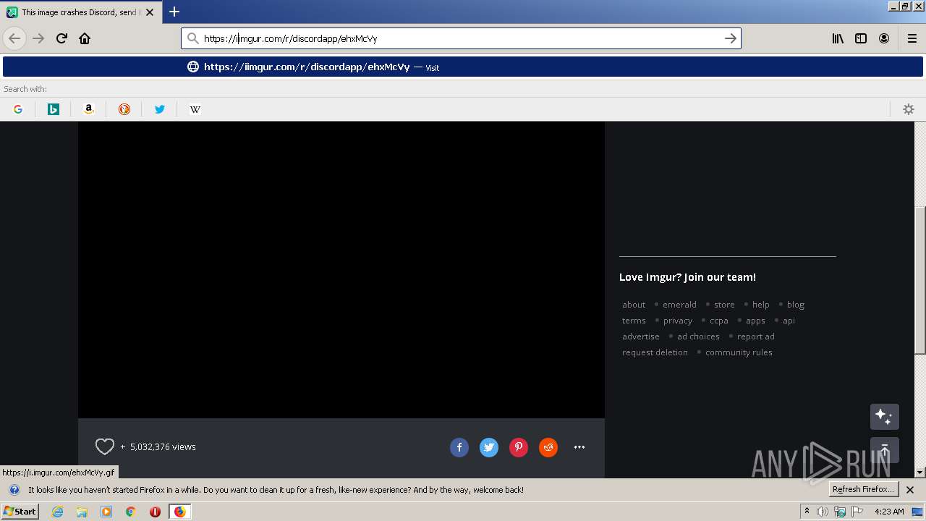Share the post on Facebook

(459, 447)
